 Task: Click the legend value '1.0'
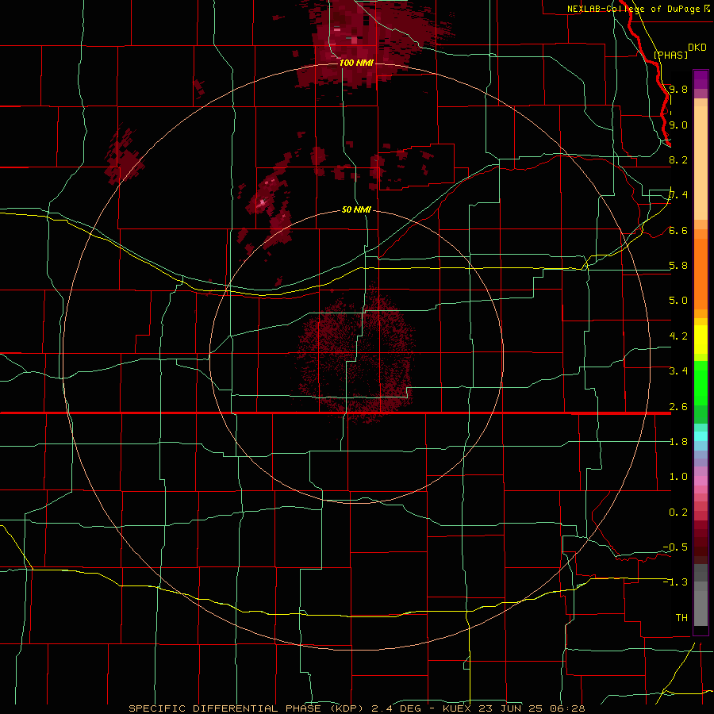point(678,476)
